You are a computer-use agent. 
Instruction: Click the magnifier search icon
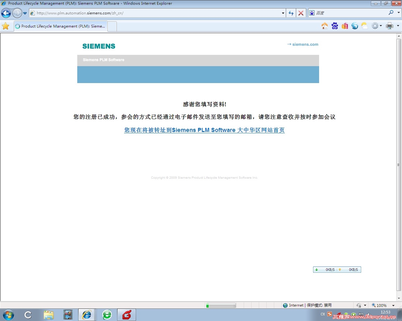[391, 13]
